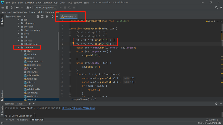Open IDE settings gear at top right
Screen dimensions: 223x125
click(x=221, y=7)
